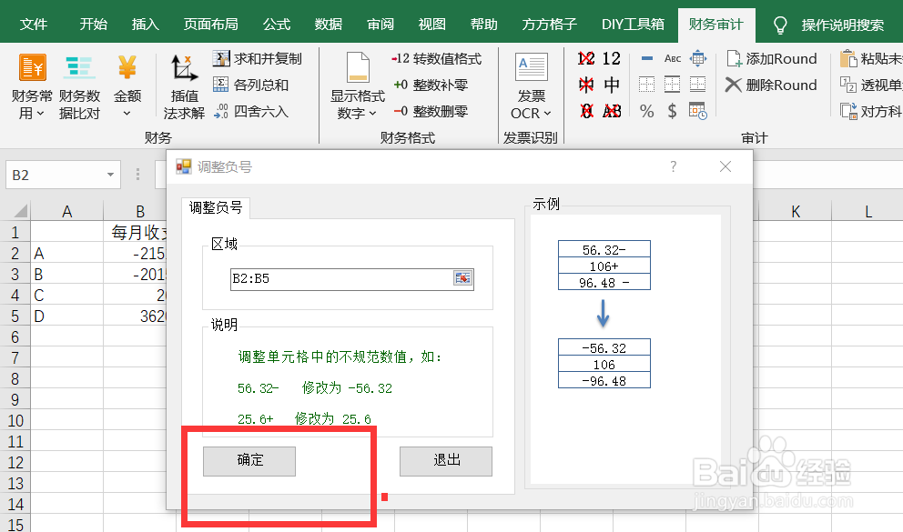Apply 四舍六入 rounding
The width and height of the screenshot is (903, 532).
(250, 111)
